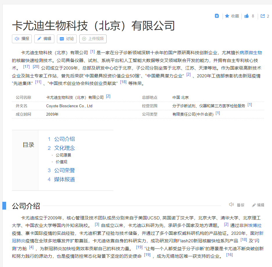
Task: Click reference [11] after 先进集体
Action: [x=38, y=82]
